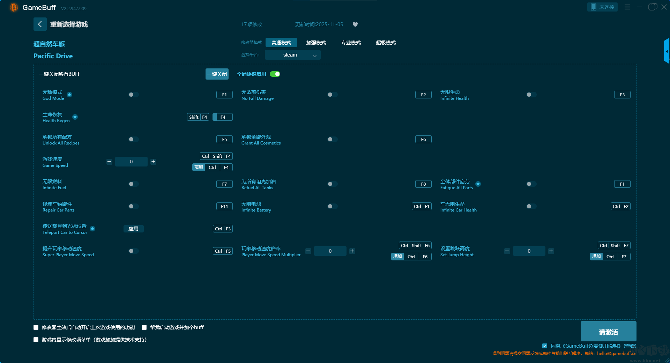This screenshot has width=670, height=363.
Task: Enable No Fall Damage toggle
Action: [333, 95]
